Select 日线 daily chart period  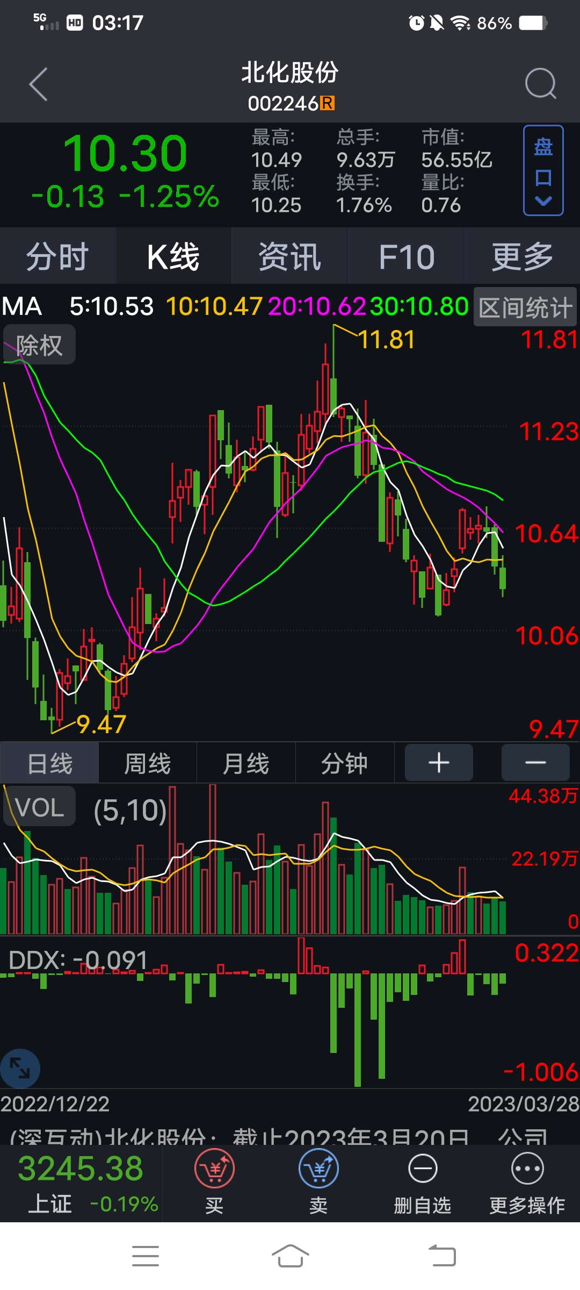[49, 763]
